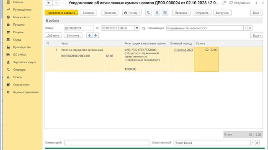
Task: Click the Выгрузить button
Action: coord(222,13)
